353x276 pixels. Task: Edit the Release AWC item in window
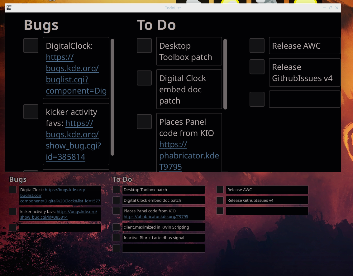(305, 46)
